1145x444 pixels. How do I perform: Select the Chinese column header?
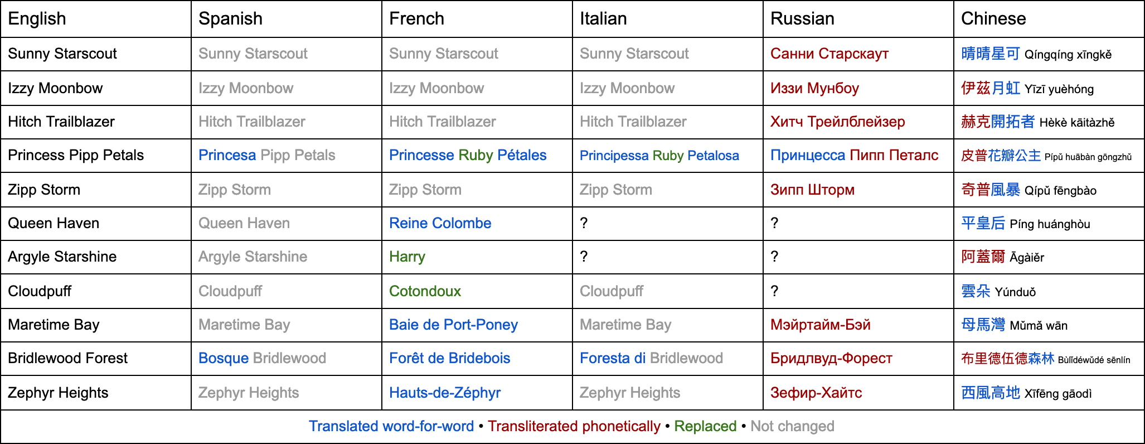coord(993,19)
